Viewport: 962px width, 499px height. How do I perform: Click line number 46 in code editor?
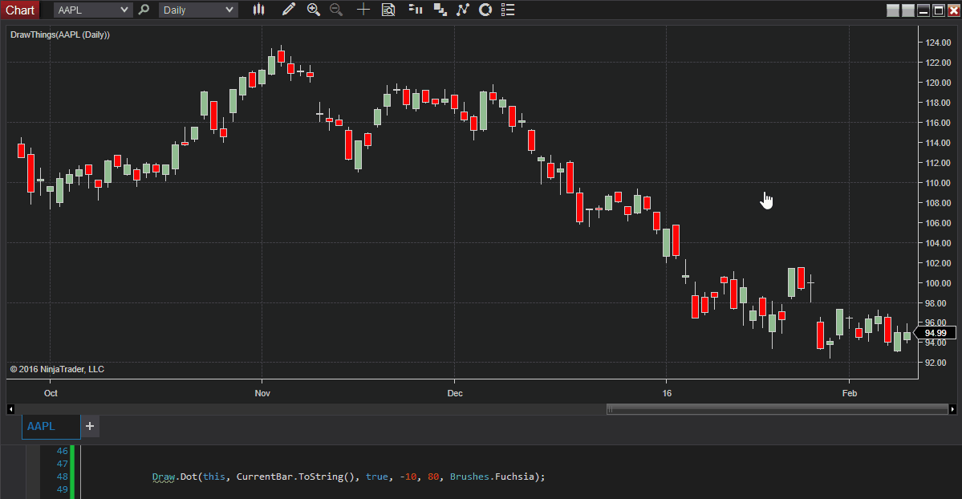pos(62,451)
